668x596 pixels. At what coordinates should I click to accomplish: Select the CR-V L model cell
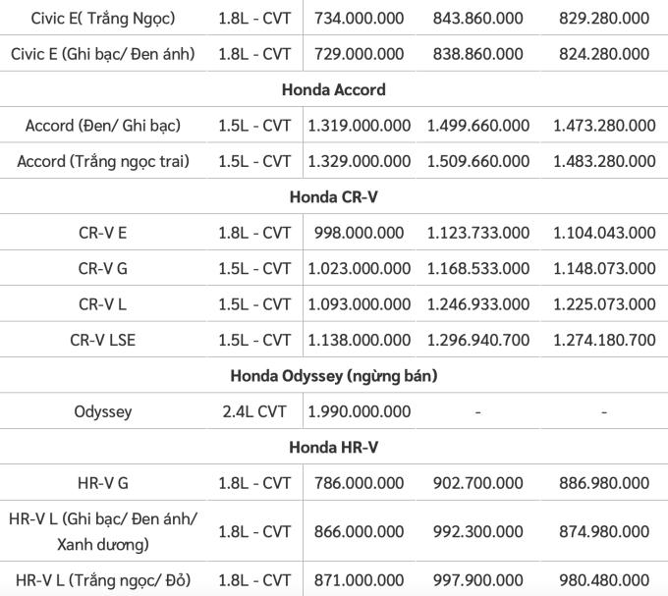point(103,304)
